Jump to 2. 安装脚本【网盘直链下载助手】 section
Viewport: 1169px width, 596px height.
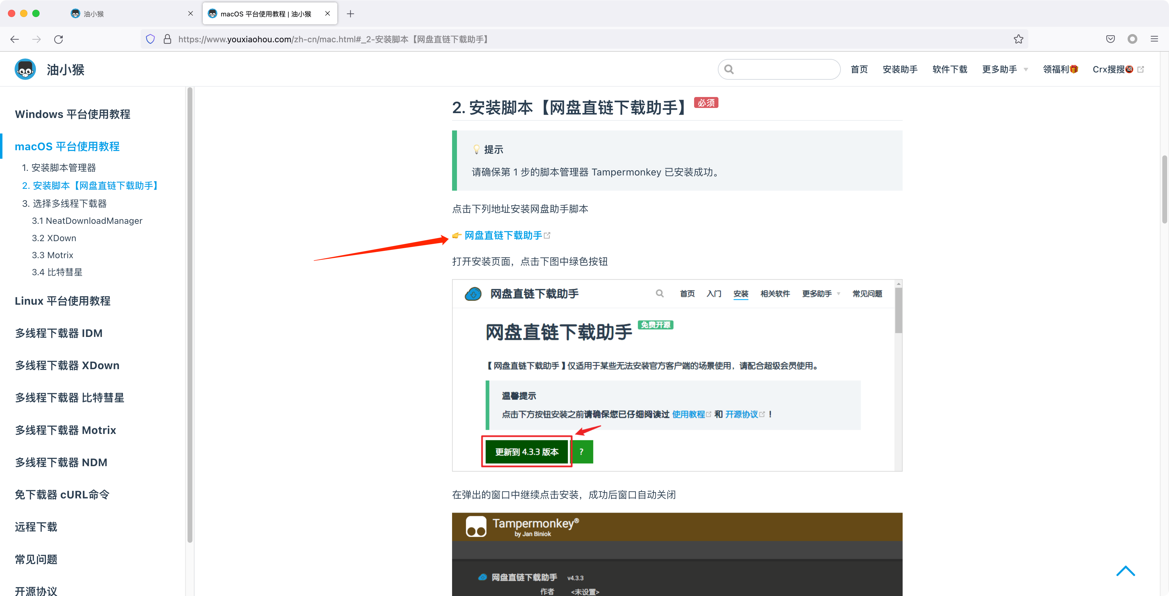tap(92, 186)
